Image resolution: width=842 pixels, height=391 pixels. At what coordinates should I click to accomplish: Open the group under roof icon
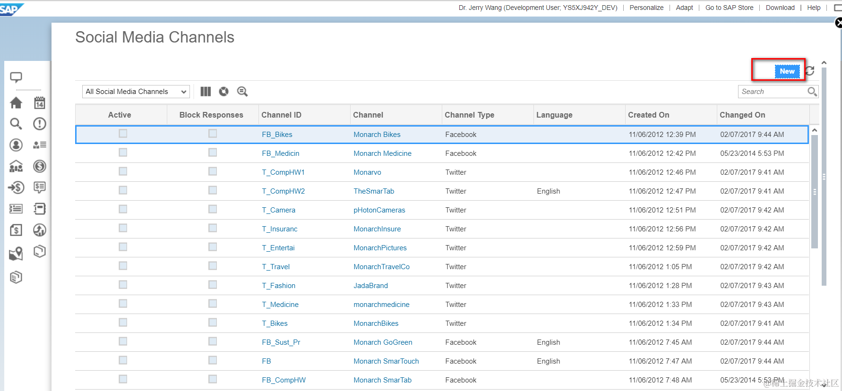coord(16,166)
